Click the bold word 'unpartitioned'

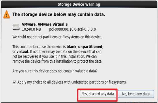90,47
